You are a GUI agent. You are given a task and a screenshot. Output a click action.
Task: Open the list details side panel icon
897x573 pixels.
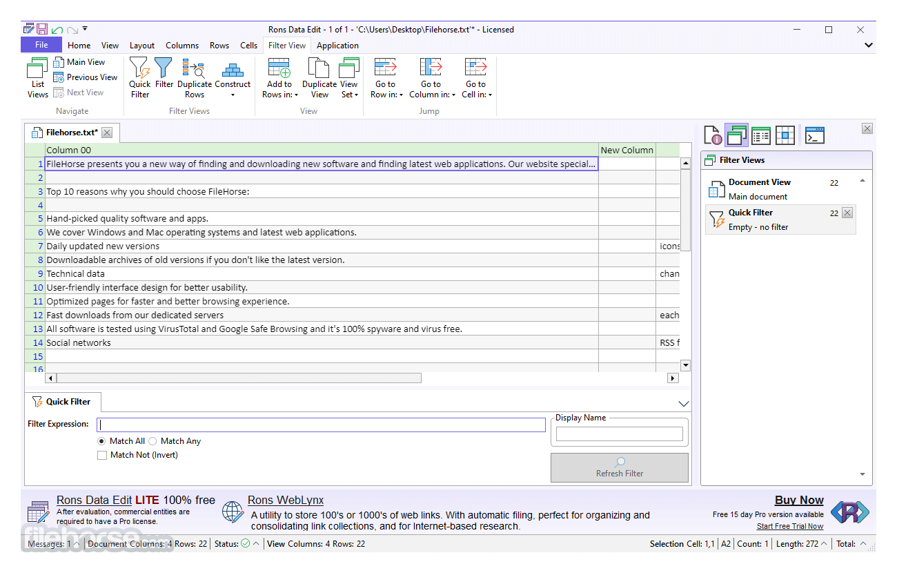point(761,135)
